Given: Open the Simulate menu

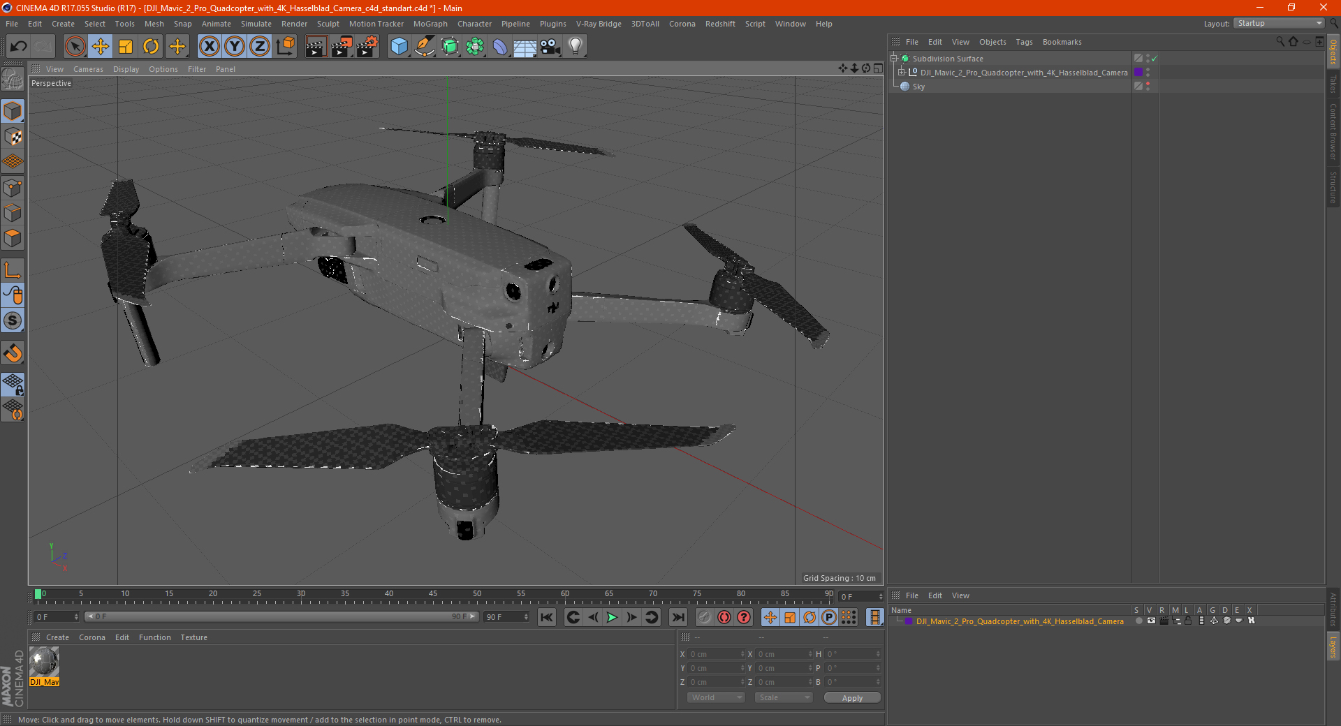Looking at the screenshot, I should point(256,24).
